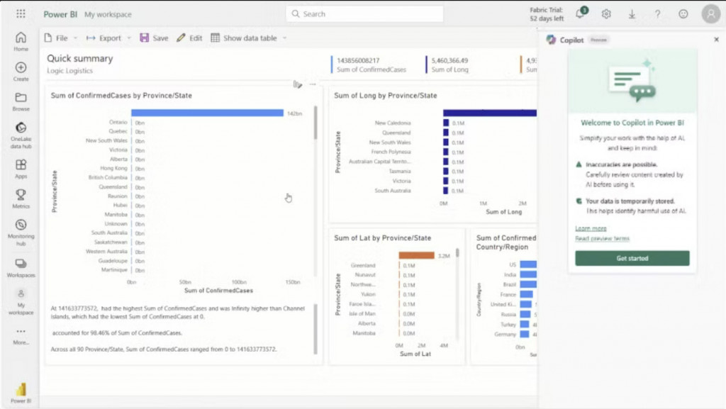
Task: Click the British Columbia label
Action: 108,178
